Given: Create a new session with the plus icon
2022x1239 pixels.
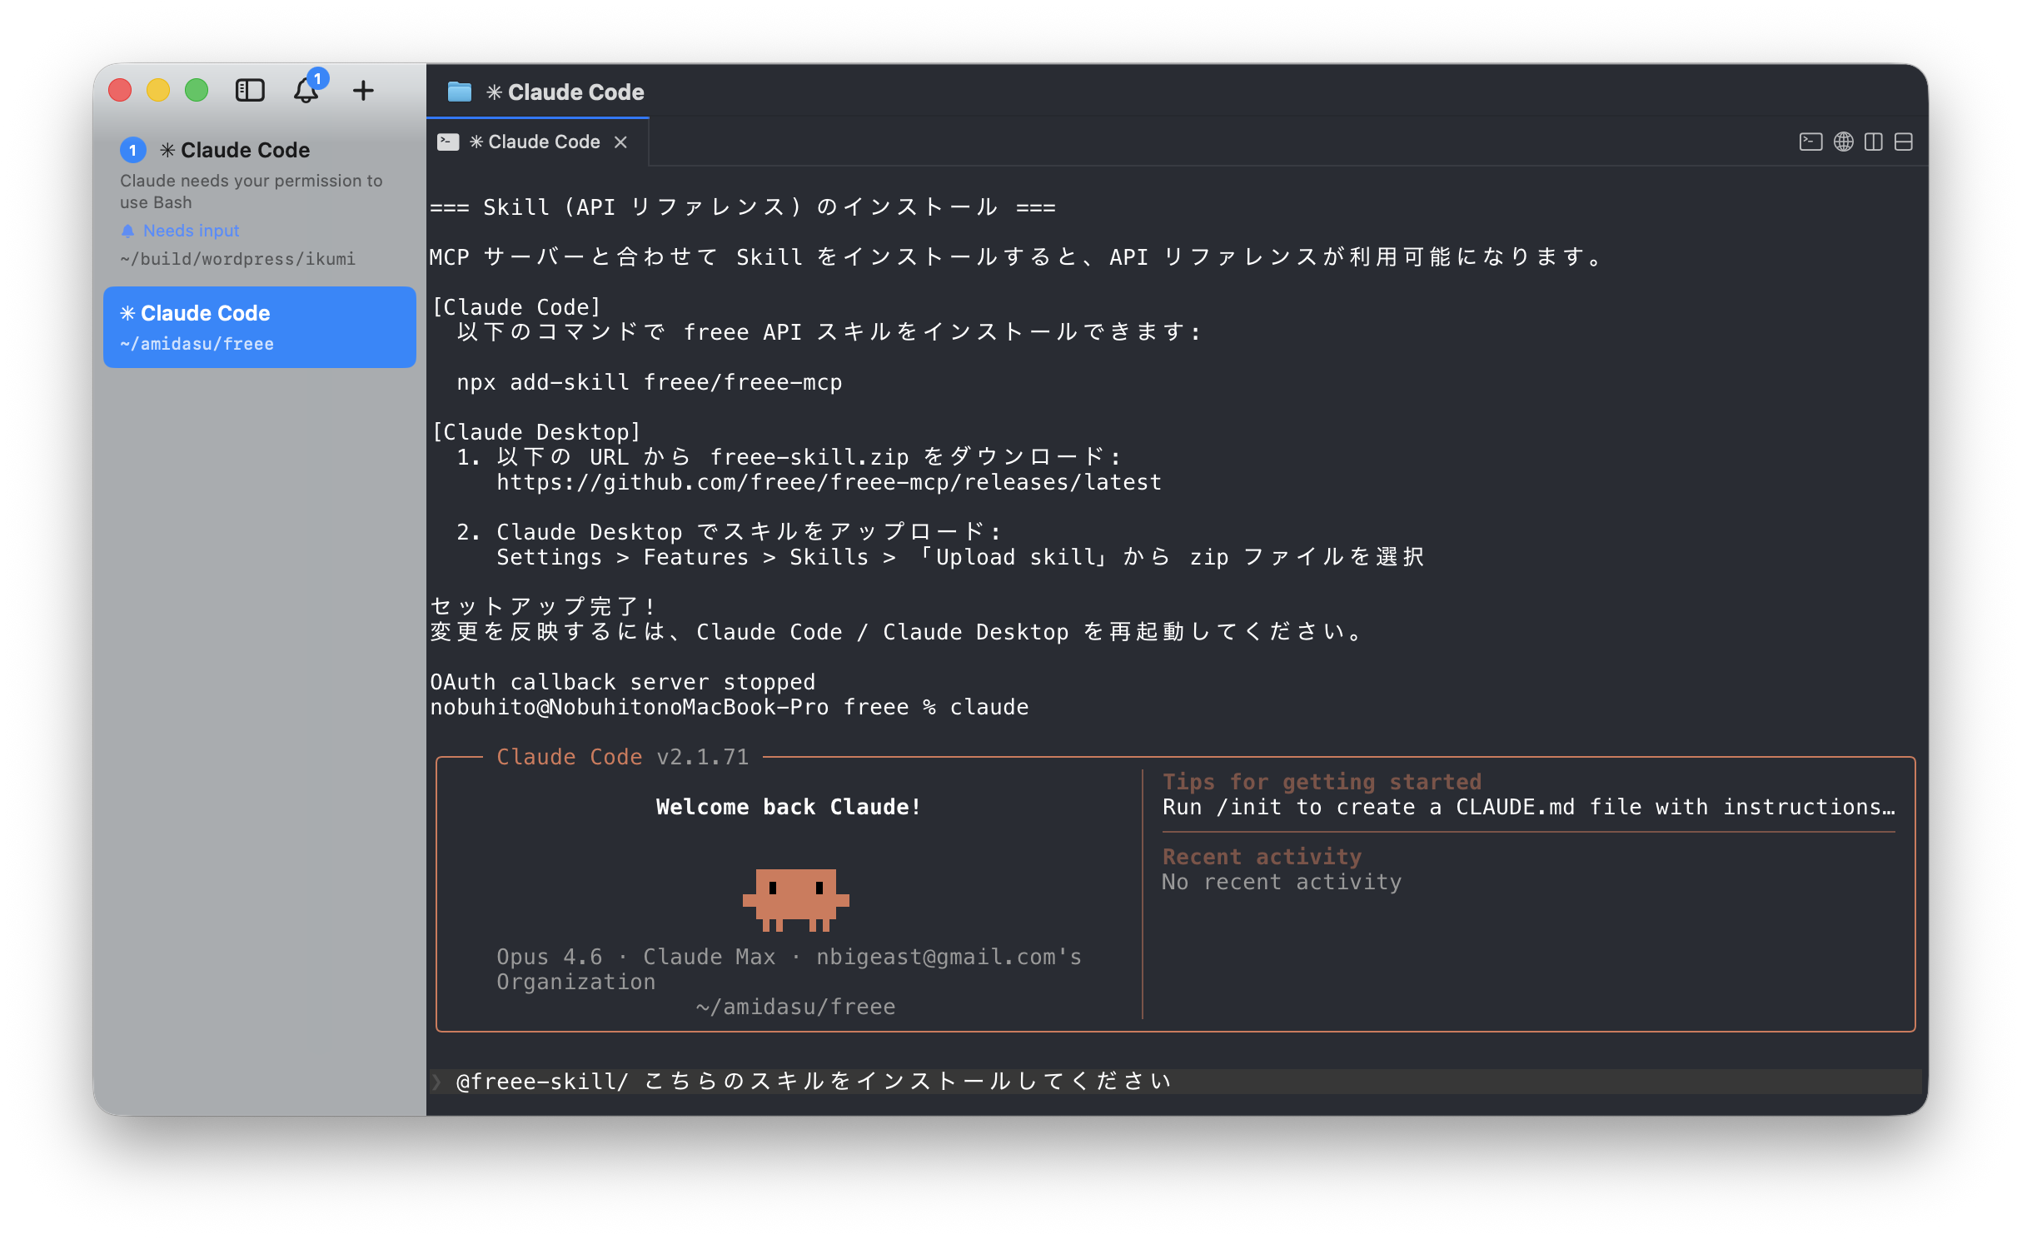Looking at the screenshot, I should point(363,92).
